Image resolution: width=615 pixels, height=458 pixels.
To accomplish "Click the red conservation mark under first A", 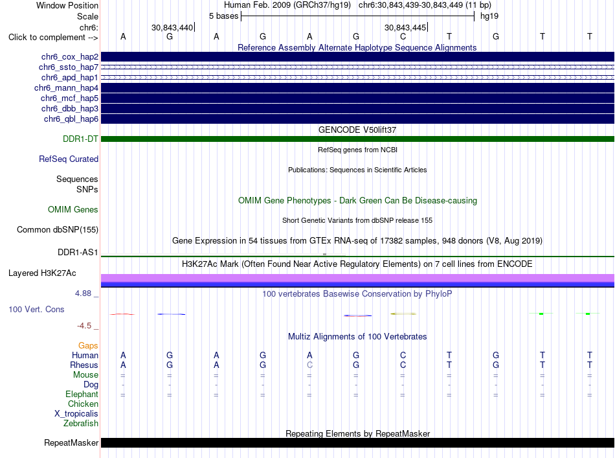I will (122, 314).
